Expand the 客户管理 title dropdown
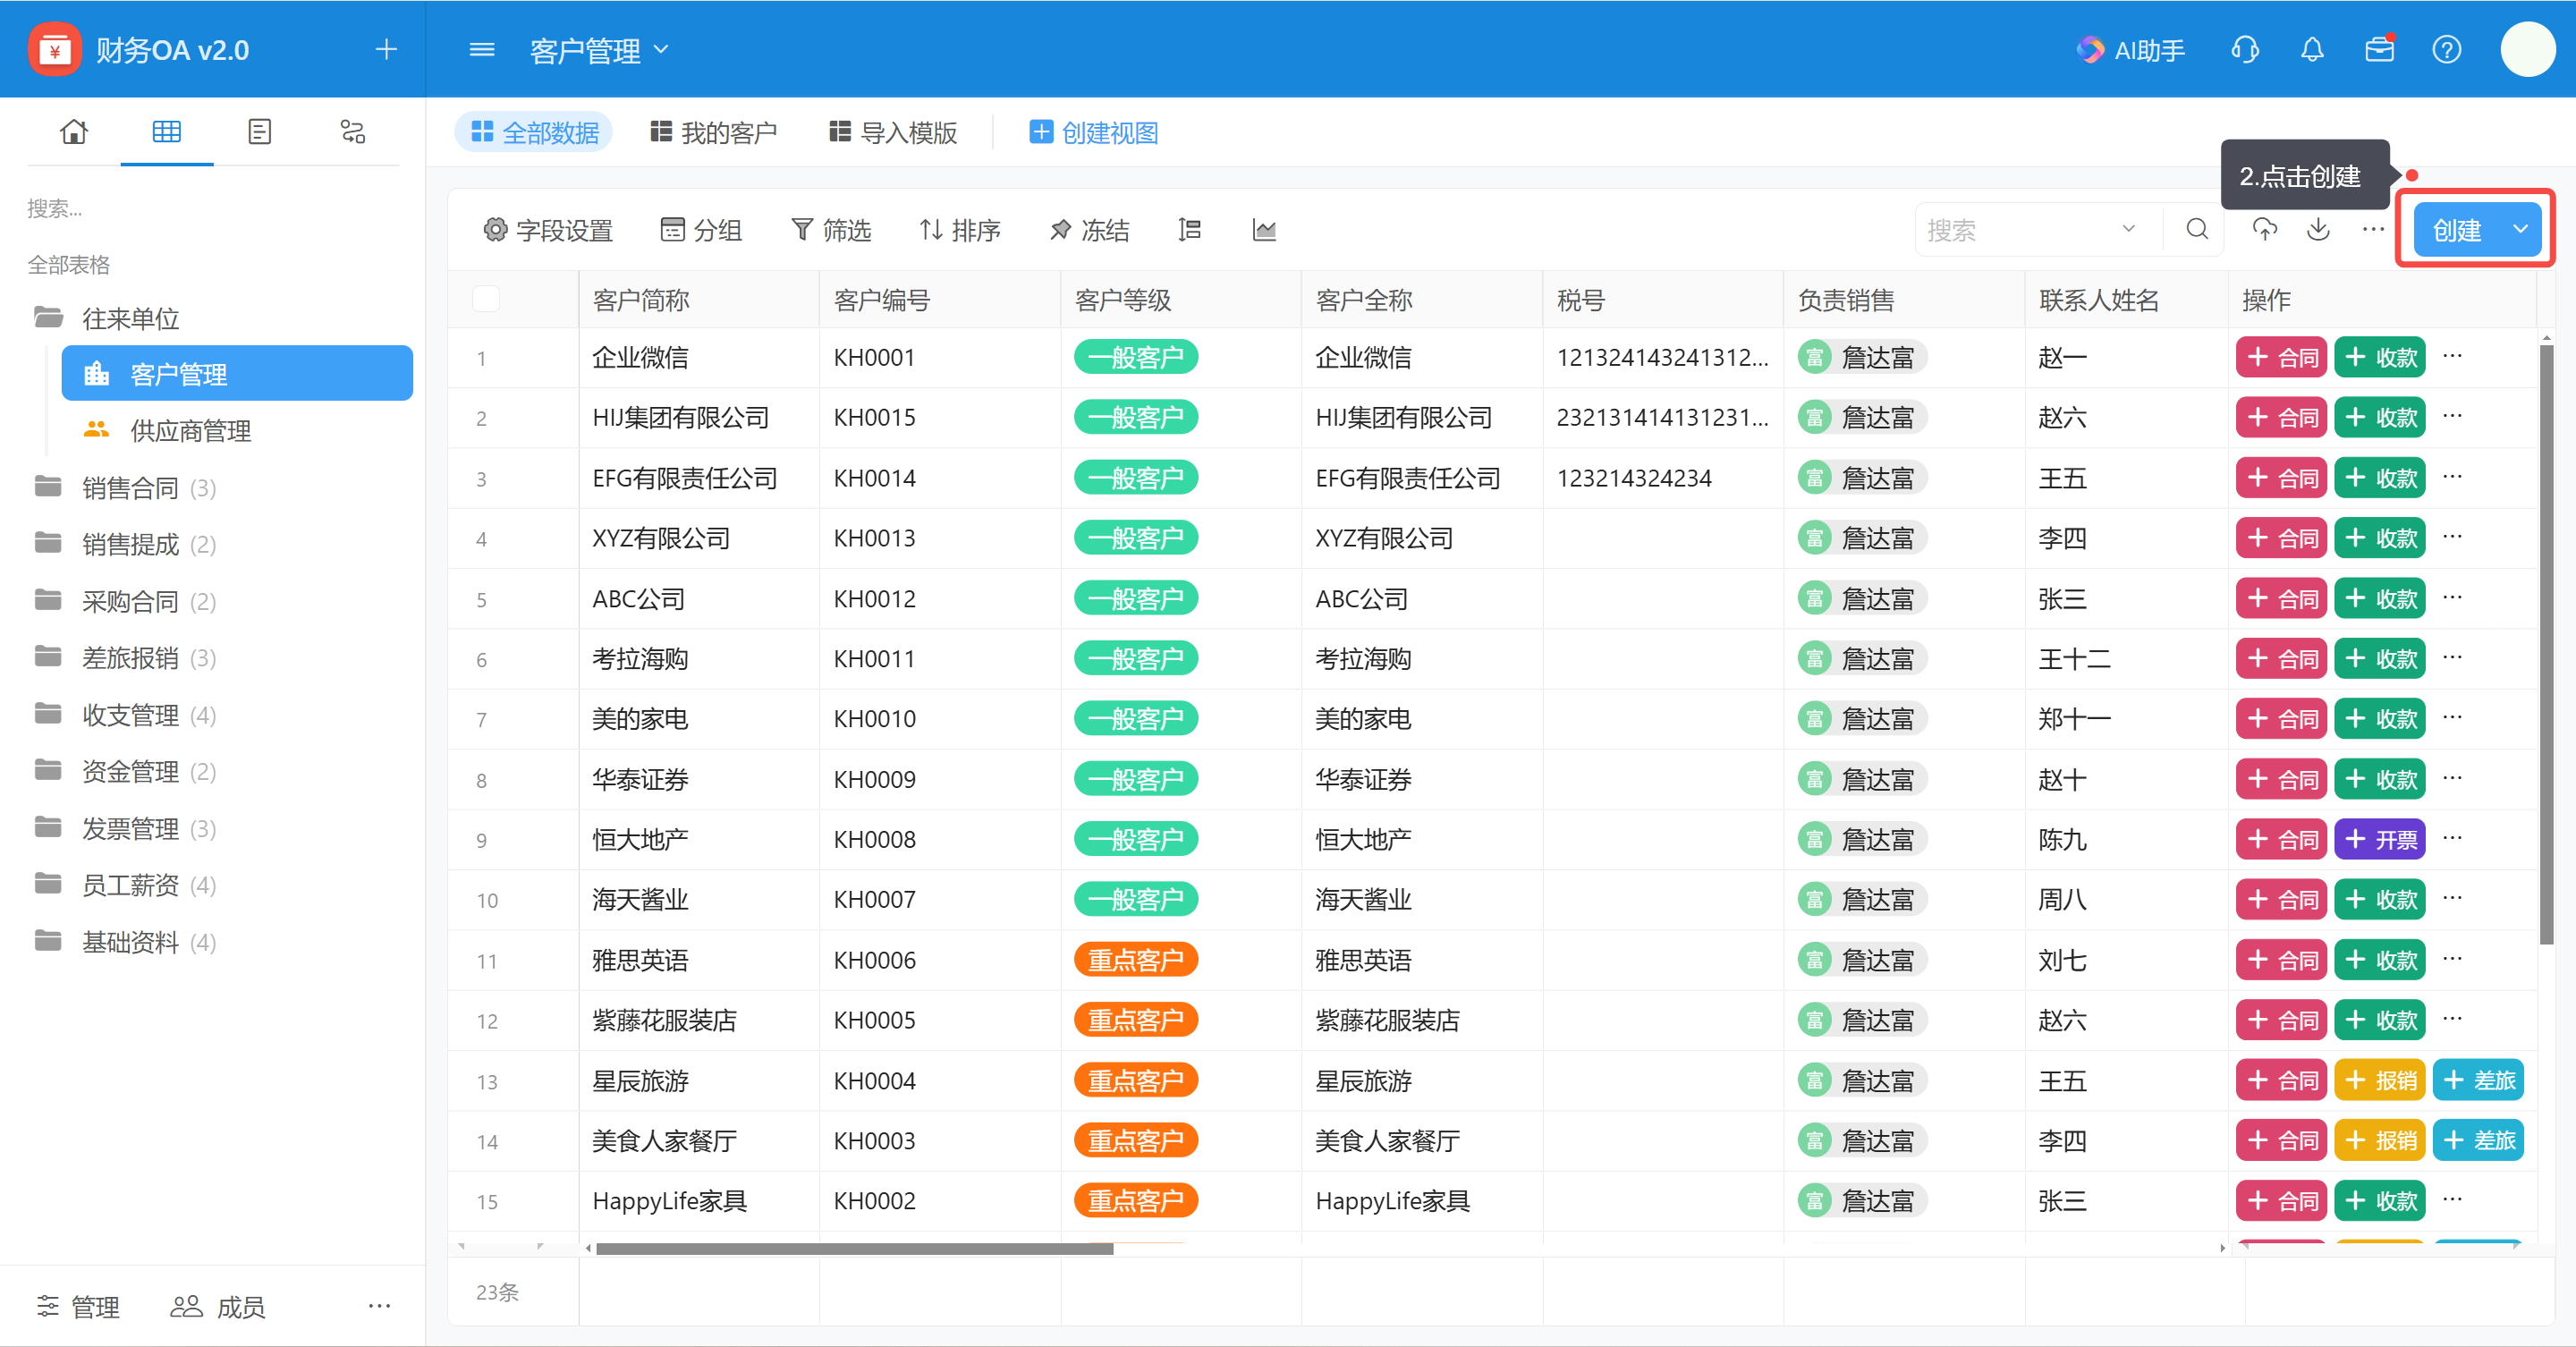Viewport: 2576px width, 1347px height. (661, 49)
